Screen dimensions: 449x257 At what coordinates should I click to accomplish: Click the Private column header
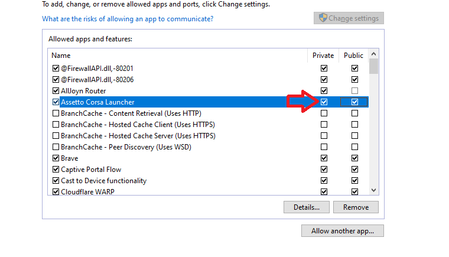point(323,56)
